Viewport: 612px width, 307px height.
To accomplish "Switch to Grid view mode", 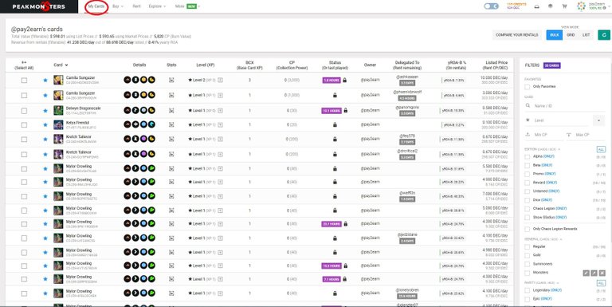I will coord(571,35).
